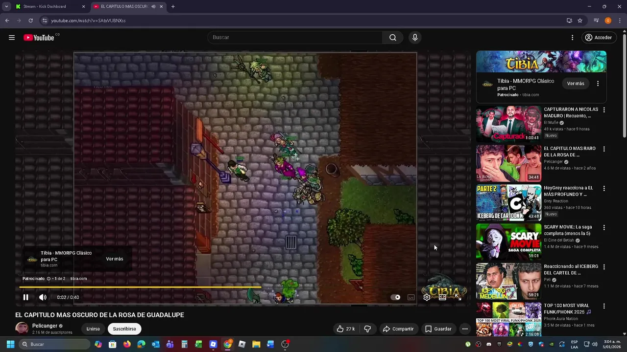Close the Kick Dashboard tab
This screenshot has height=352, width=627.
point(83,6)
